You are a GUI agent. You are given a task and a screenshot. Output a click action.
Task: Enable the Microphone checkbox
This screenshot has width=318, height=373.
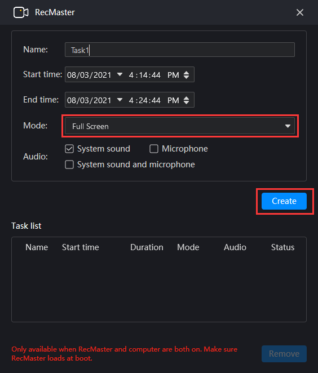[154, 149]
